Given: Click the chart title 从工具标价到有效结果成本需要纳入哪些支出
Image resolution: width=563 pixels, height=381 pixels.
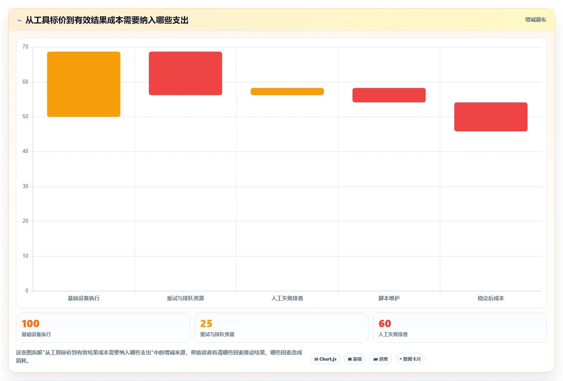Looking at the screenshot, I should click(x=107, y=20).
